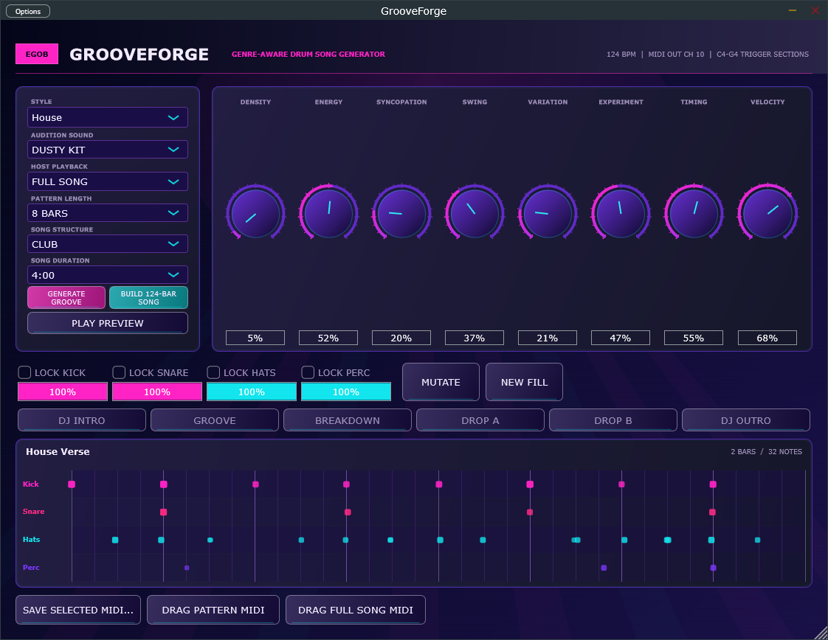Click the EGOB logo badge
This screenshot has height=640, width=828.
click(x=37, y=54)
